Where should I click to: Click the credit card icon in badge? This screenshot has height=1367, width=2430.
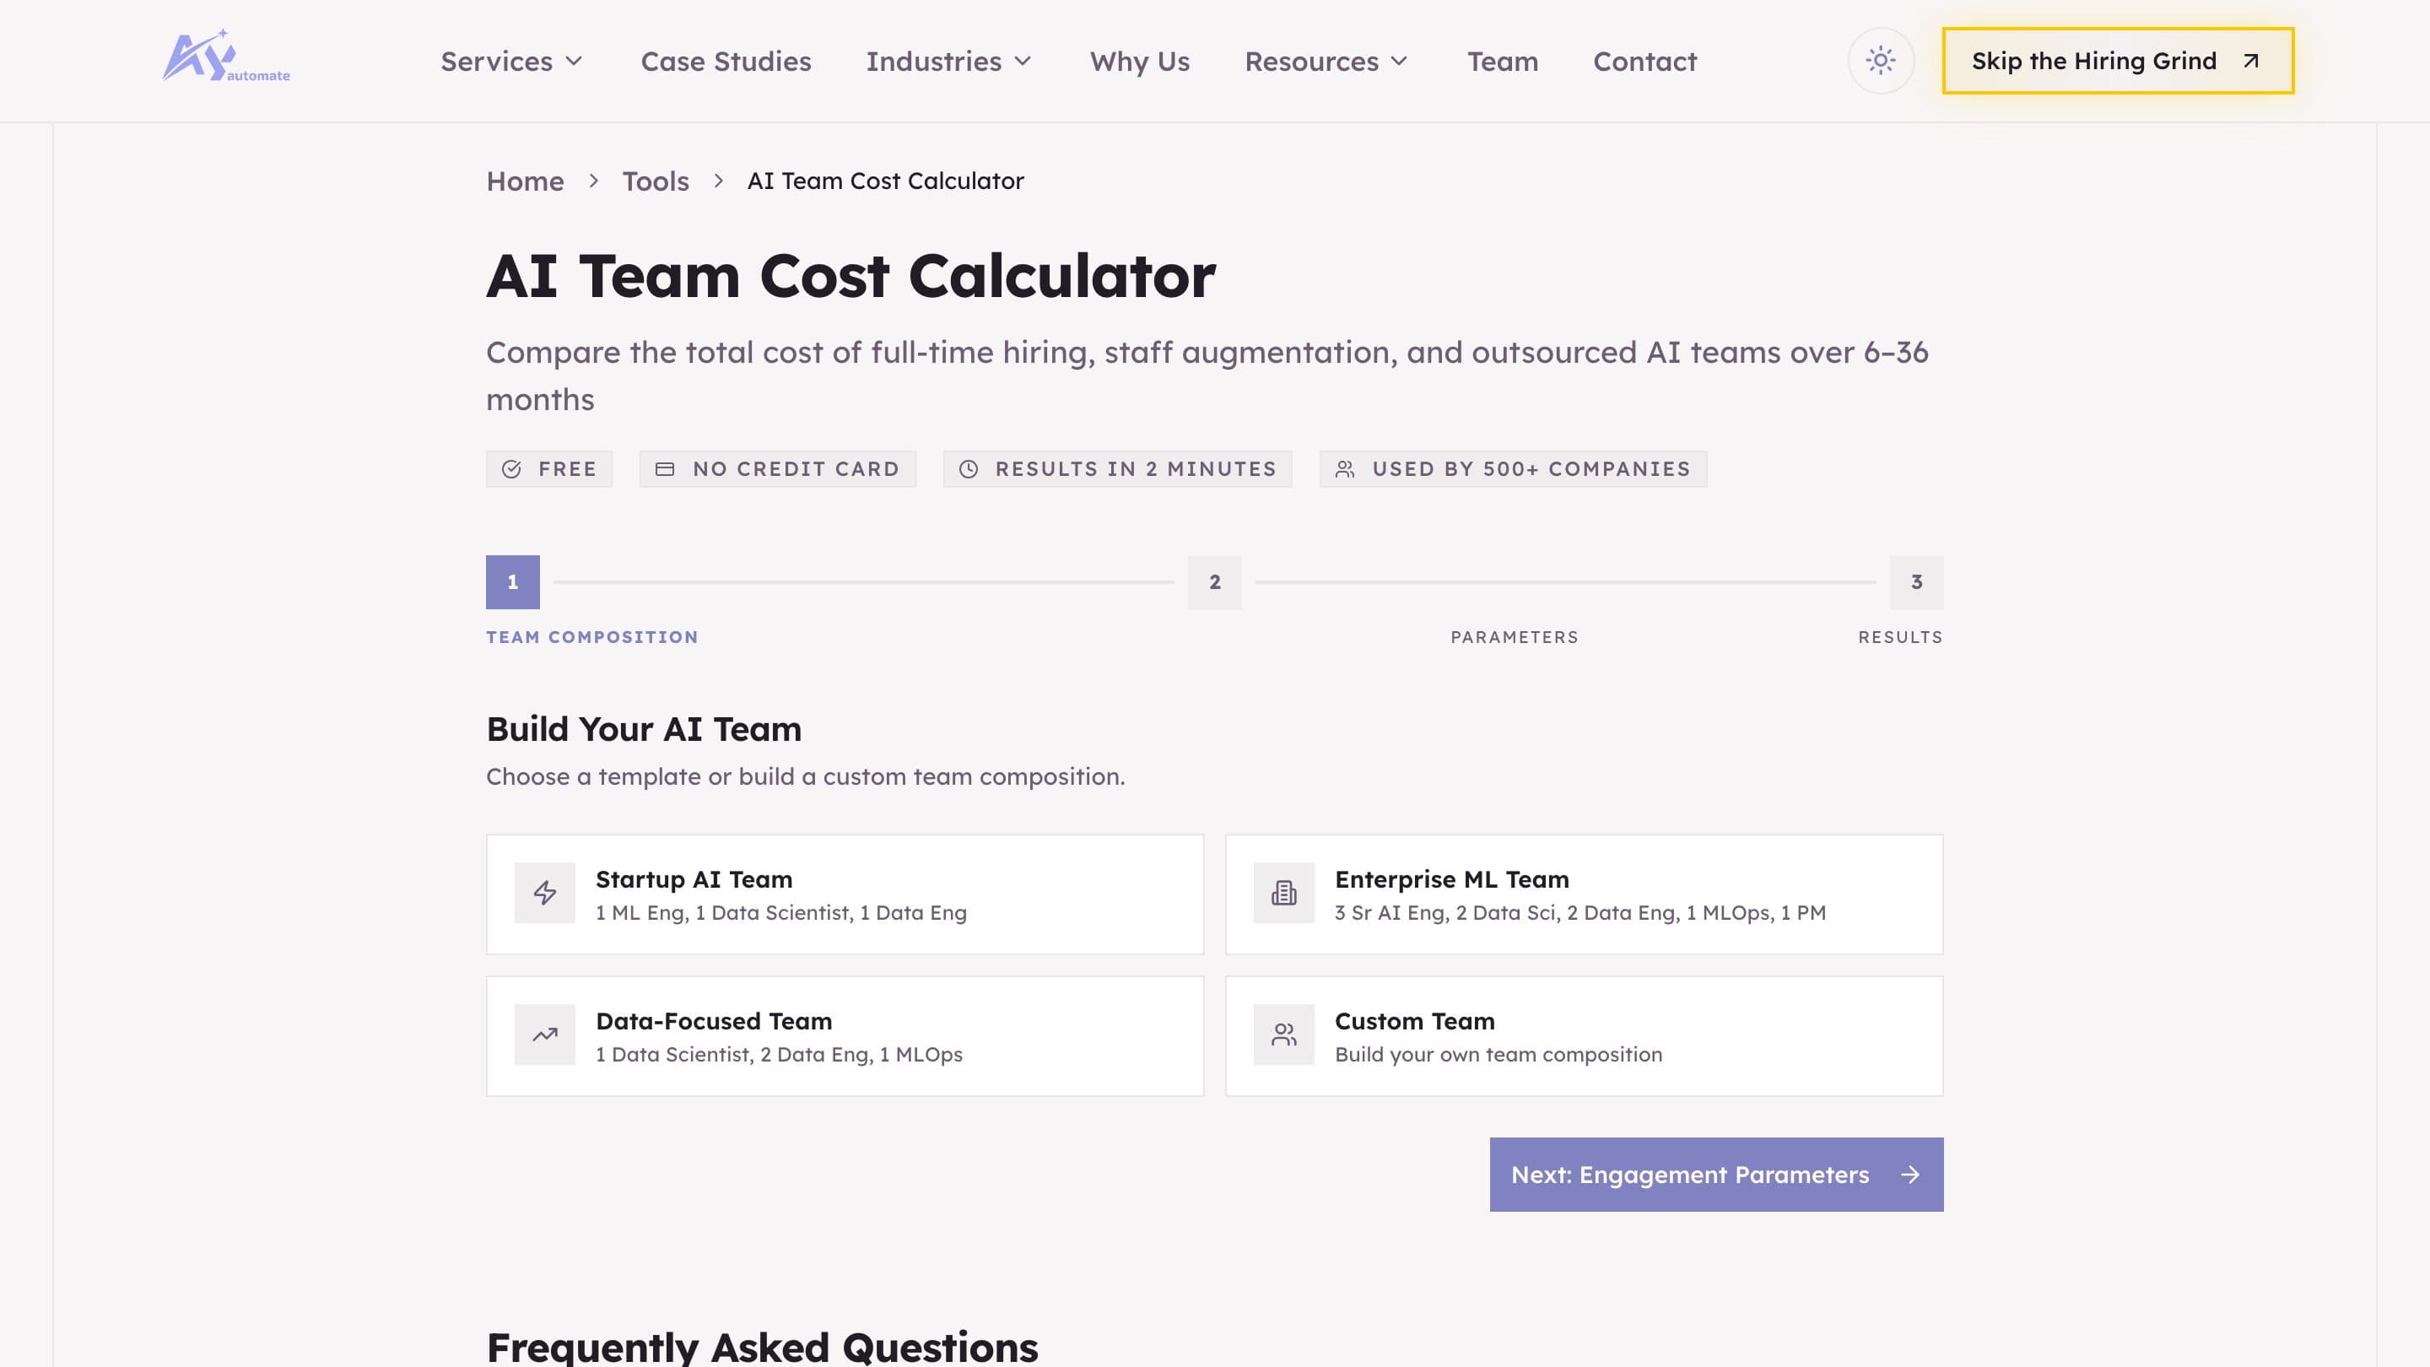[664, 469]
